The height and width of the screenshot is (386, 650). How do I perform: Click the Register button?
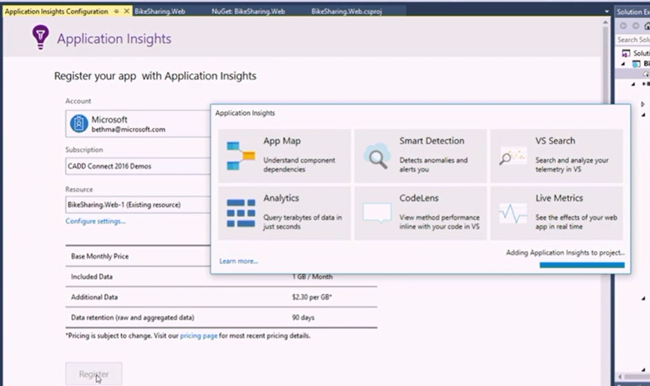pyautogui.click(x=93, y=374)
